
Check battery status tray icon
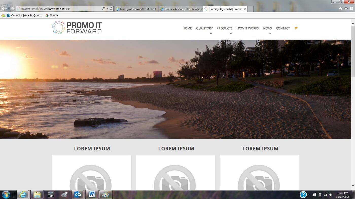click(x=320, y=195)
